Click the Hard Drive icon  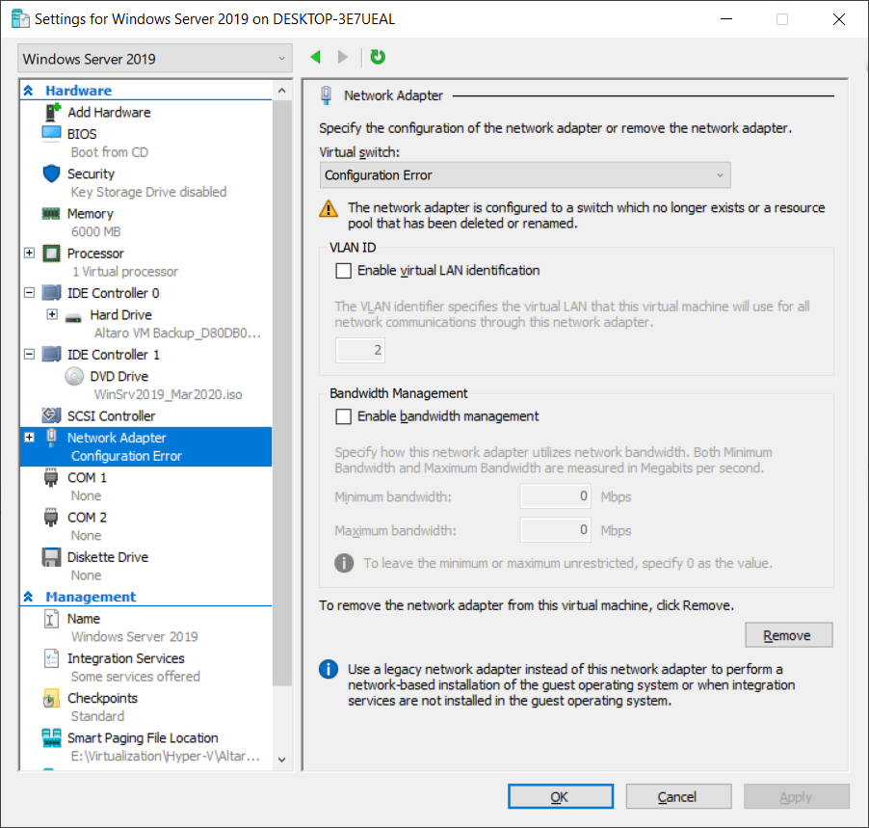(73, 318)
